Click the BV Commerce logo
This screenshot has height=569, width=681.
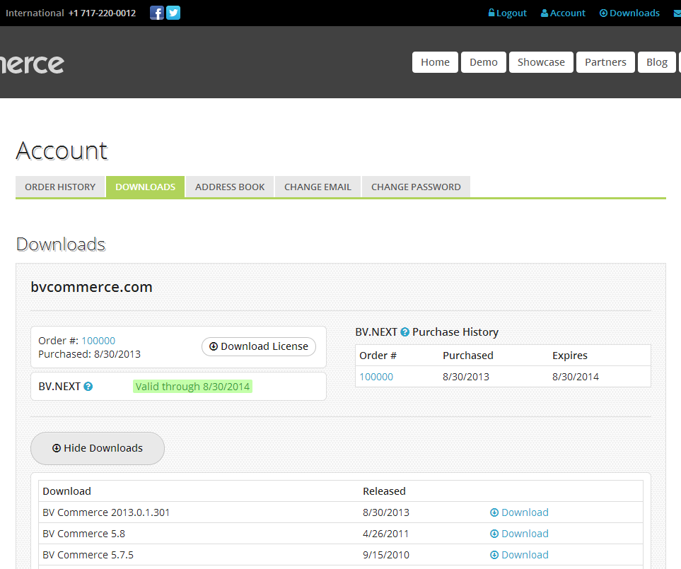[32, 64]
